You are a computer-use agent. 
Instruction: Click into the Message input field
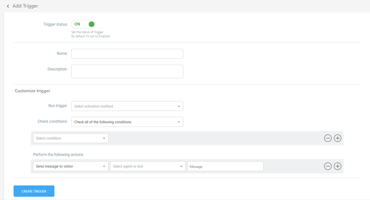click(225, 166)
